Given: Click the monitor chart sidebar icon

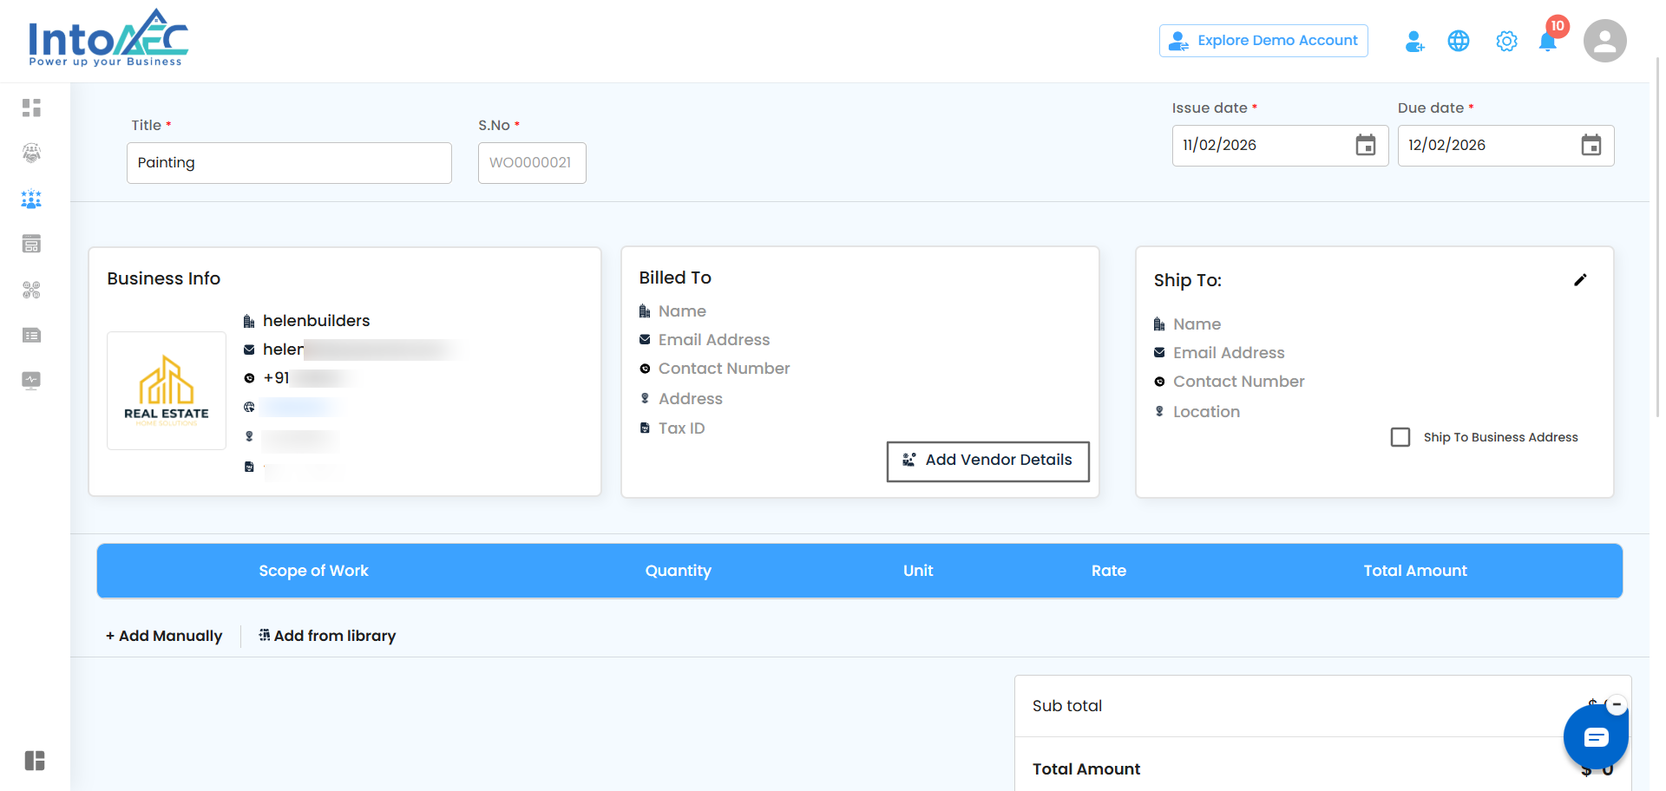Looking at the screenshot, I should click(x=32, y=381).
